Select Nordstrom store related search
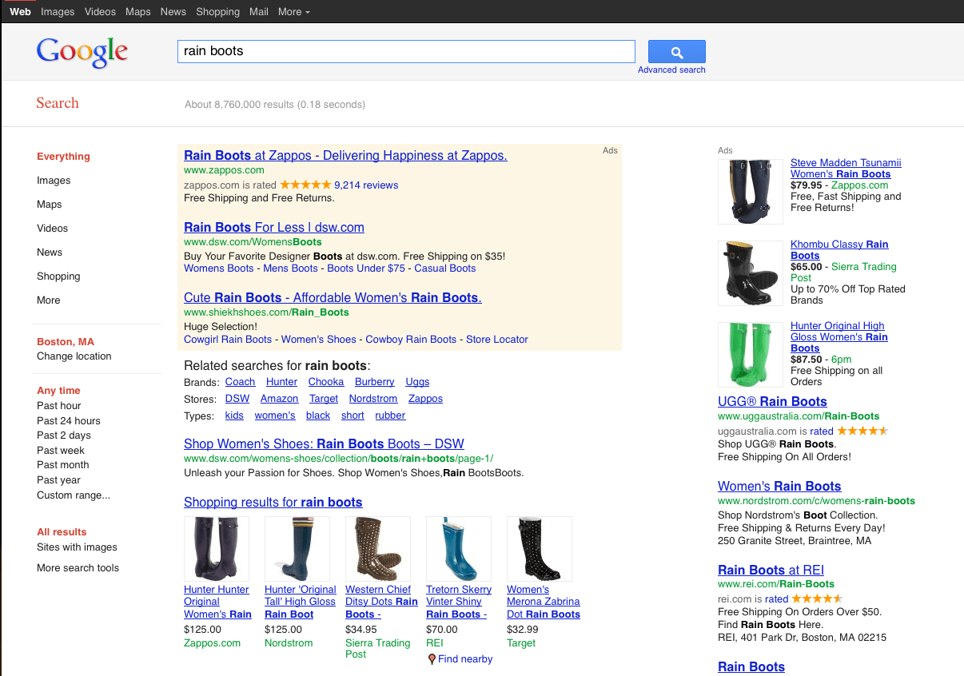Image resolution: width=964 pixels, height=676 pixels. tap(373, 399)
